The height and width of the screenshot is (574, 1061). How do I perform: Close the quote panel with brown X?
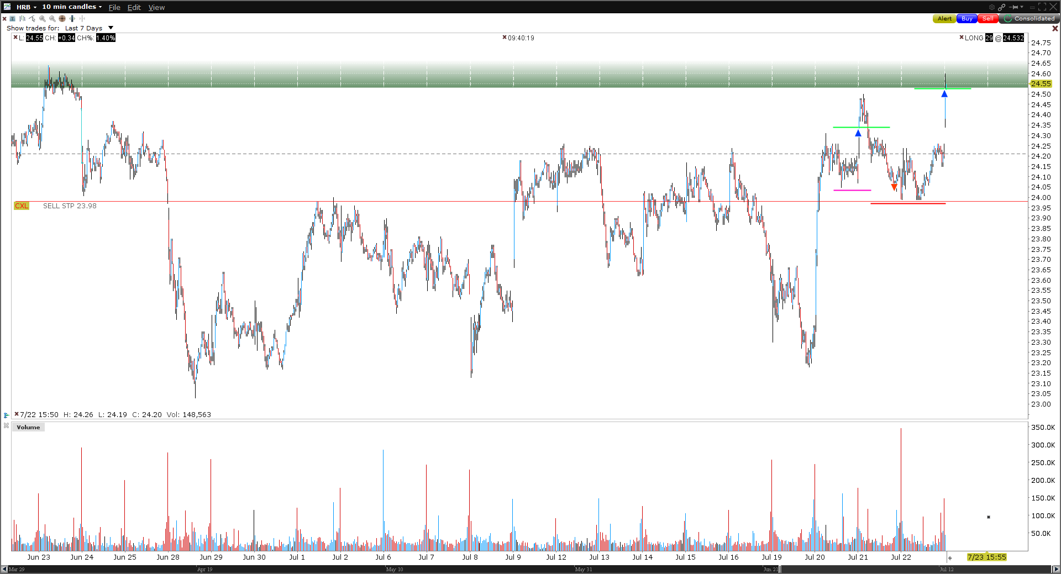(1055, 28)
